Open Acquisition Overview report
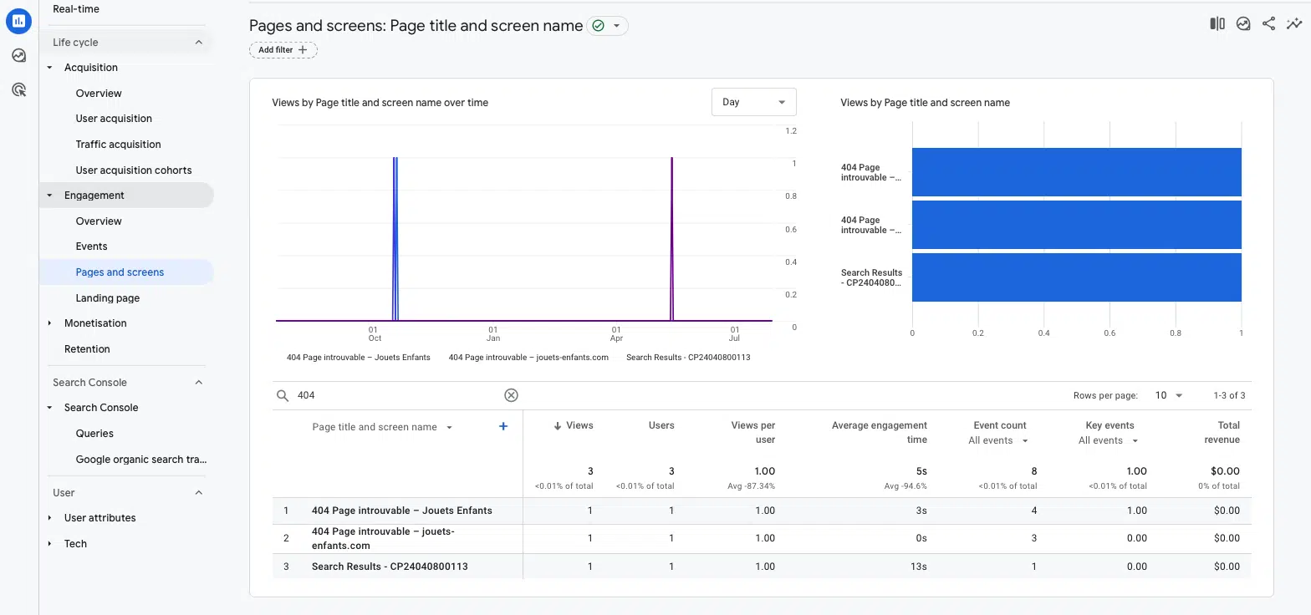This screenshot has height=615, width=1311. click(x=99, y=94)
